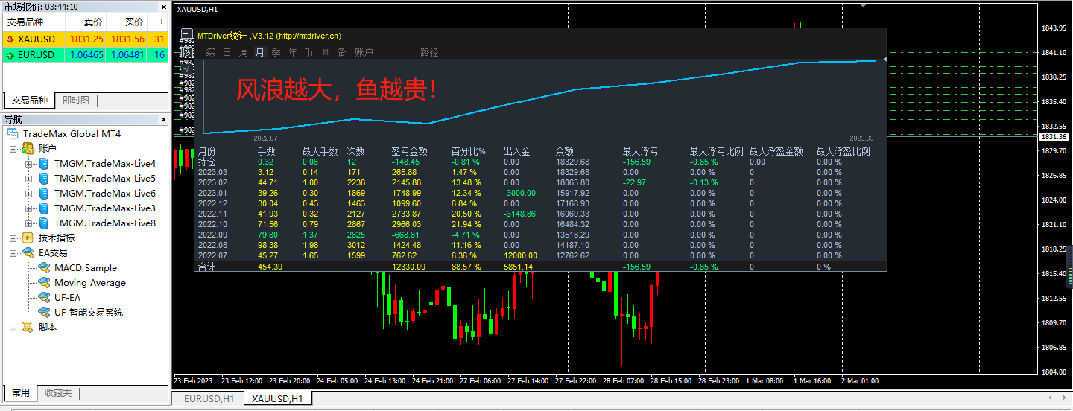Select the 月 monthly statistics tab
The height and width of the screenshot is (411, 1073).
pos(259,52)
